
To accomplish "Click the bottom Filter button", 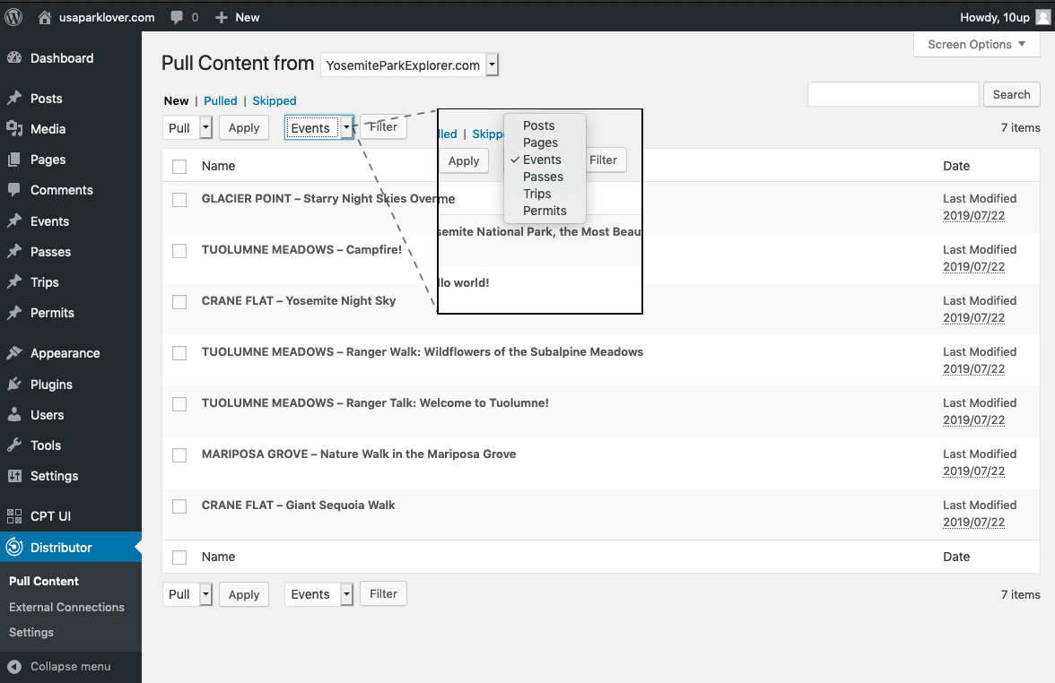I will coord(384,593).
